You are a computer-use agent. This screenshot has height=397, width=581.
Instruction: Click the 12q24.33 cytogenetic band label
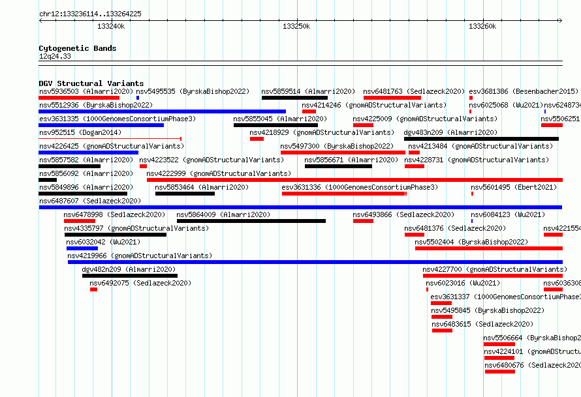tap(55, 56)
